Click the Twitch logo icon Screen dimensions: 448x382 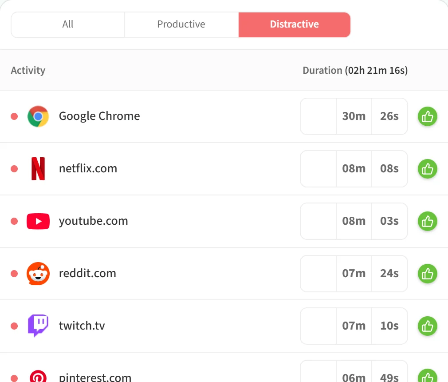pyautogui.click(x=38, y=326)
